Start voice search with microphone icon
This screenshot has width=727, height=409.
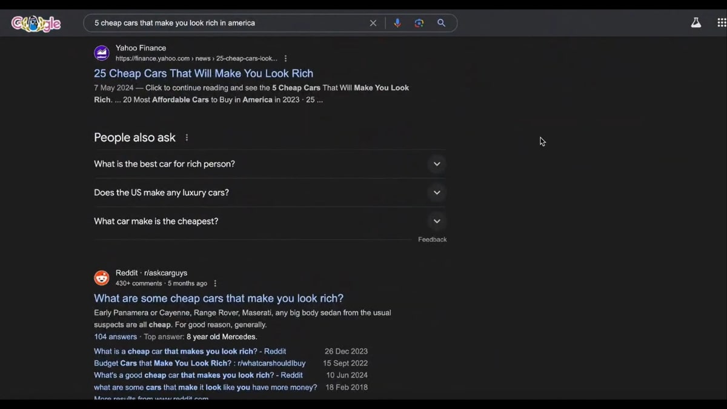point(397,23)
